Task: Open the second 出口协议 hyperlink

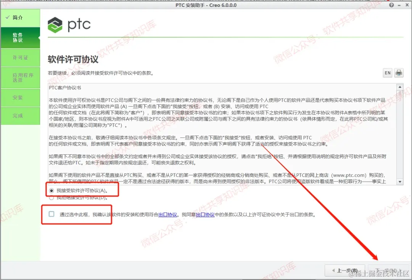Action: 205,214
